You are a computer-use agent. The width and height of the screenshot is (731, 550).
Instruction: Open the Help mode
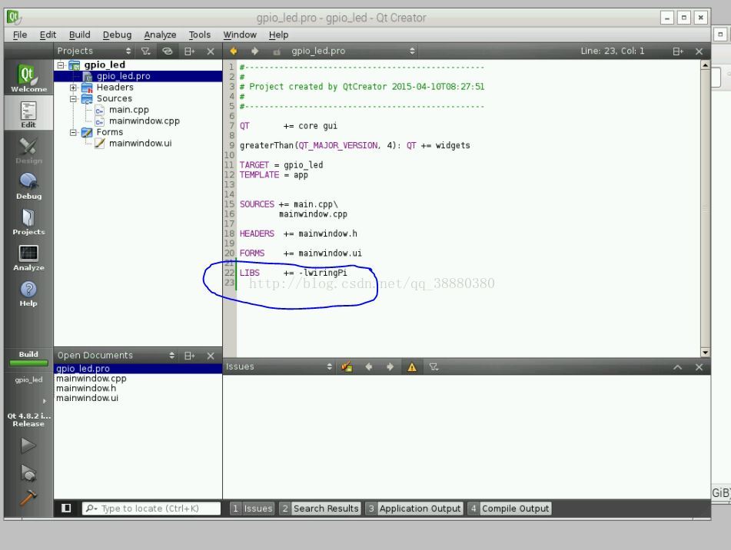coord(28,293)
